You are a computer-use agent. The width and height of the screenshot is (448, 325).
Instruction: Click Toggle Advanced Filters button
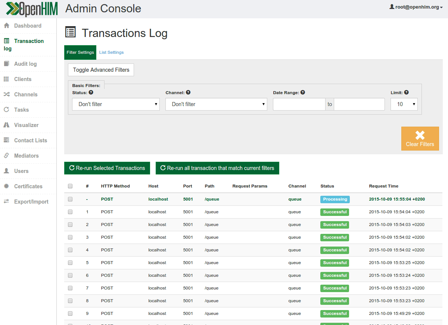tap(101, 70)
